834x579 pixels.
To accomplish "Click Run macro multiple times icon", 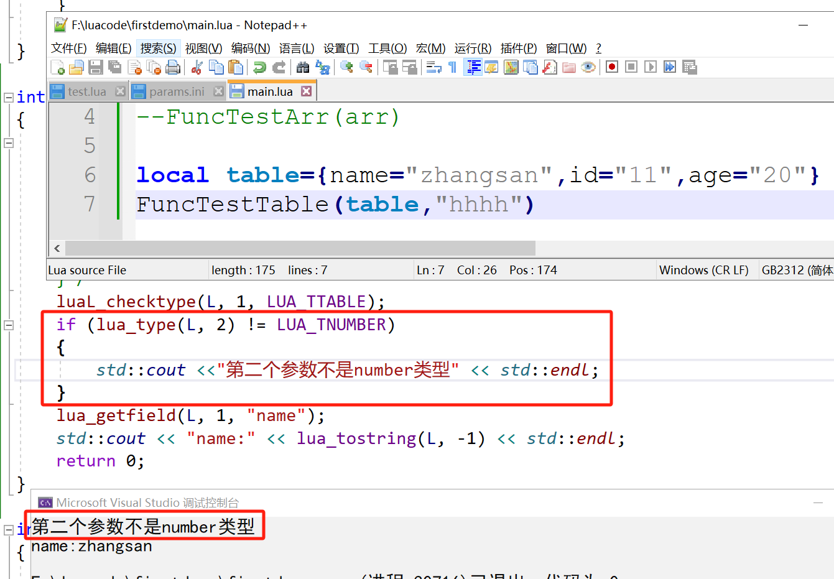I will [x=670, y=67].
